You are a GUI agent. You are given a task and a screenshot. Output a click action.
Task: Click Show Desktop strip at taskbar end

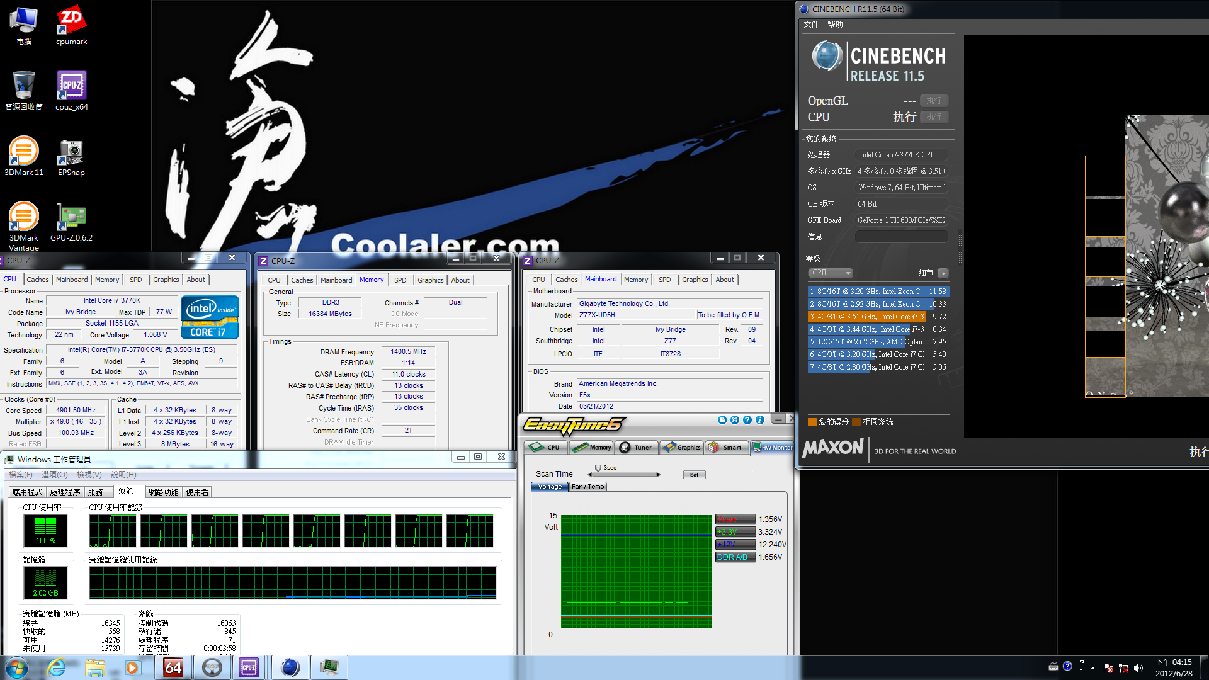pyautogui.click(x=1204, y=667)
